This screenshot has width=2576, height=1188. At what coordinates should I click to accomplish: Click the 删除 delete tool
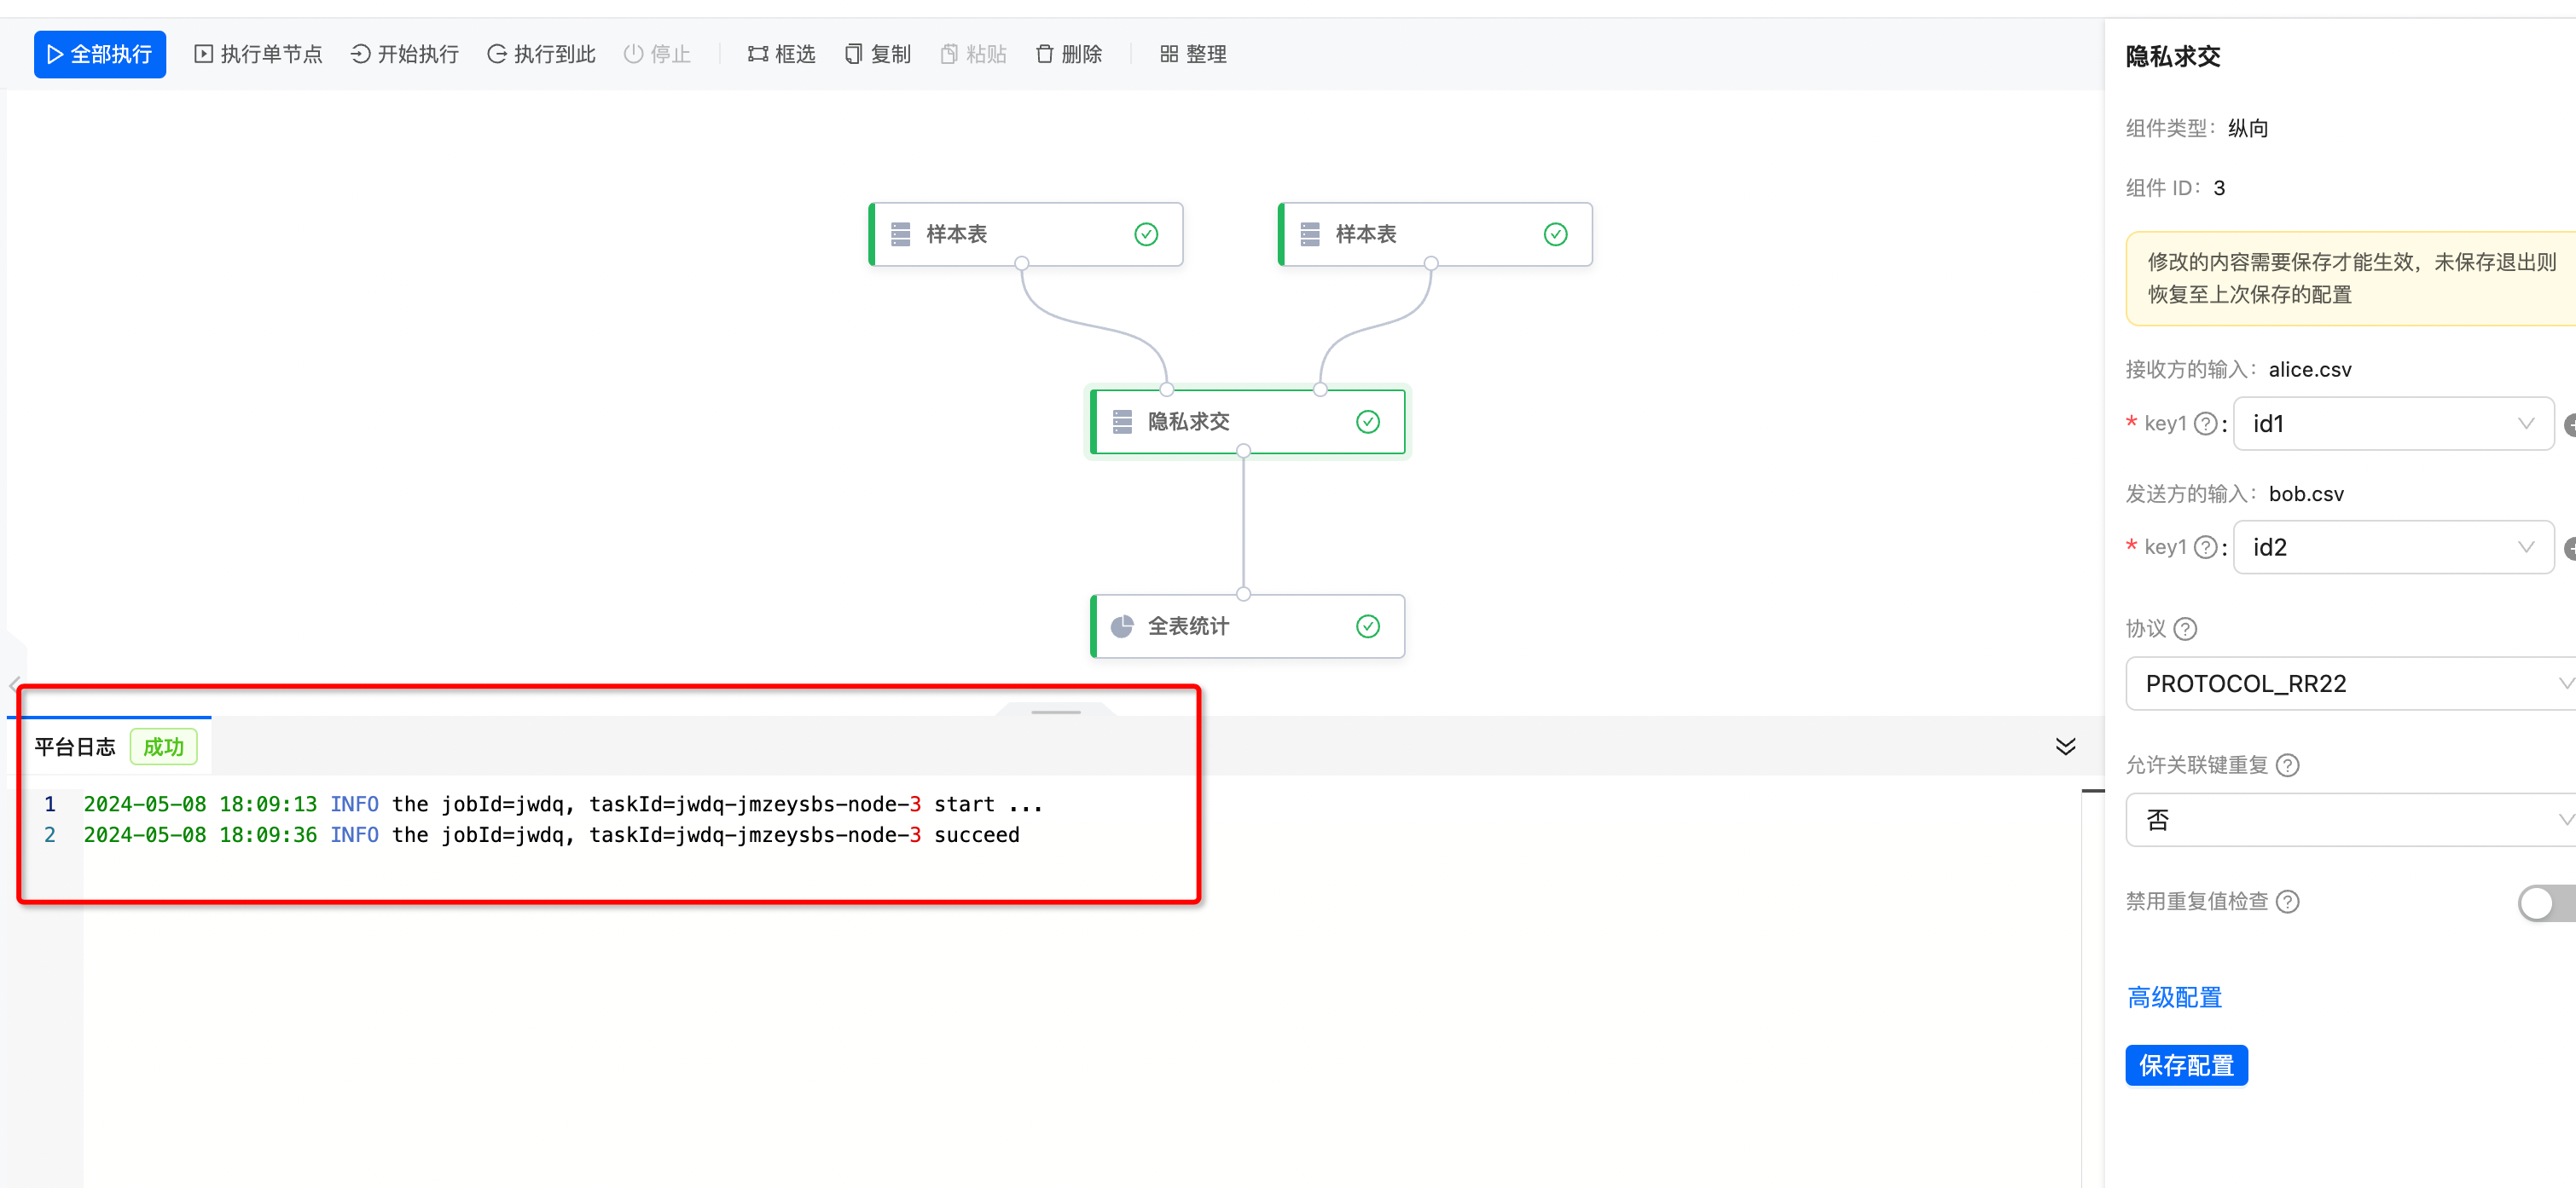(1068, 54)
